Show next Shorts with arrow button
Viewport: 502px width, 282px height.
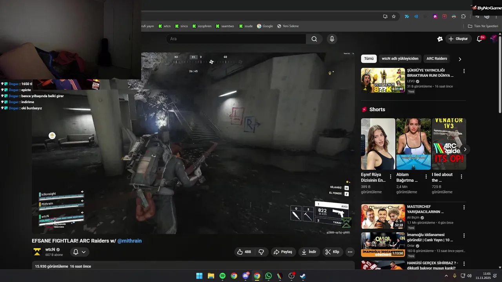click(465, 149)
